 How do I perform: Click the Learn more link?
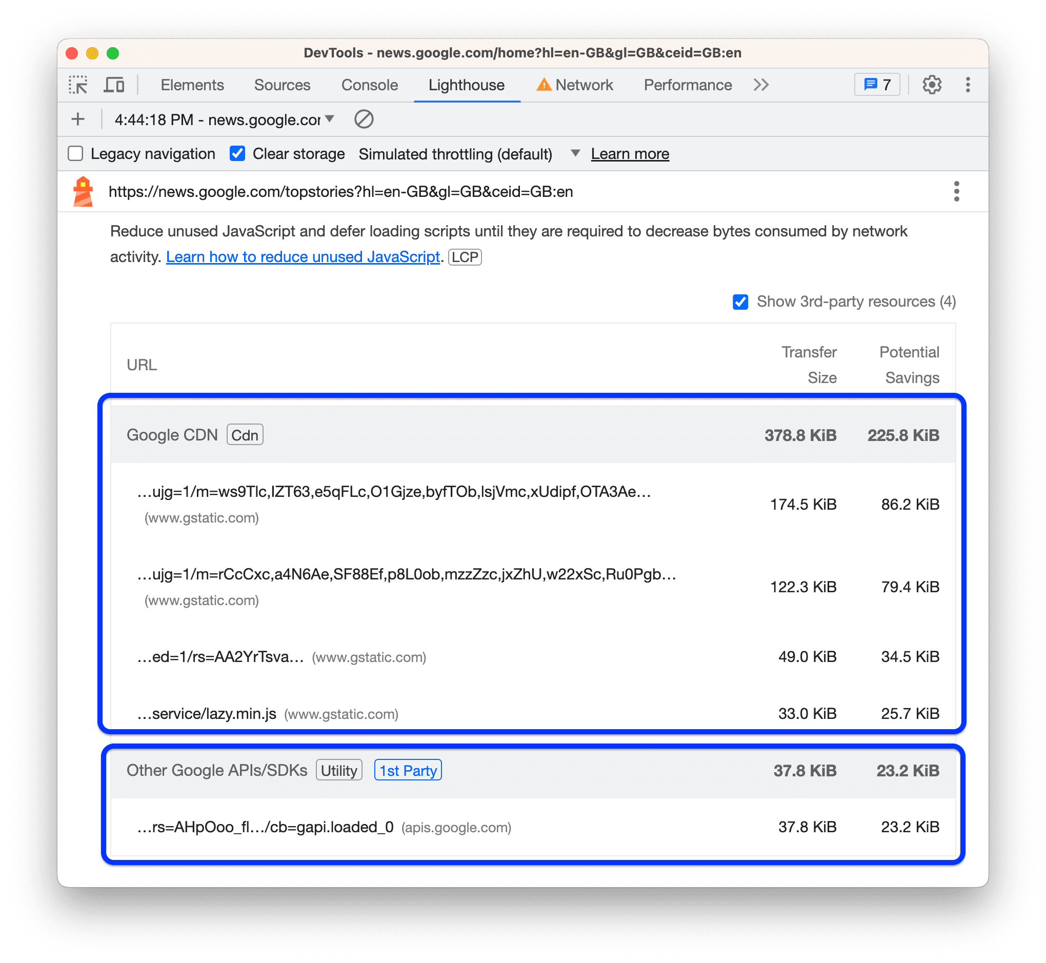[x=631, y=153]
